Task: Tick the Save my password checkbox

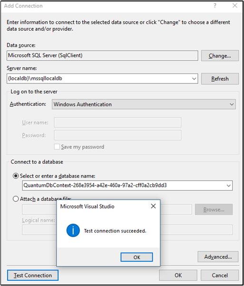Action: click(x=57, y=147)
